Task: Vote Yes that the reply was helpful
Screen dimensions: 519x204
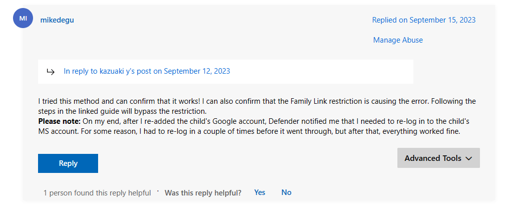Action: tap(260, 192)
